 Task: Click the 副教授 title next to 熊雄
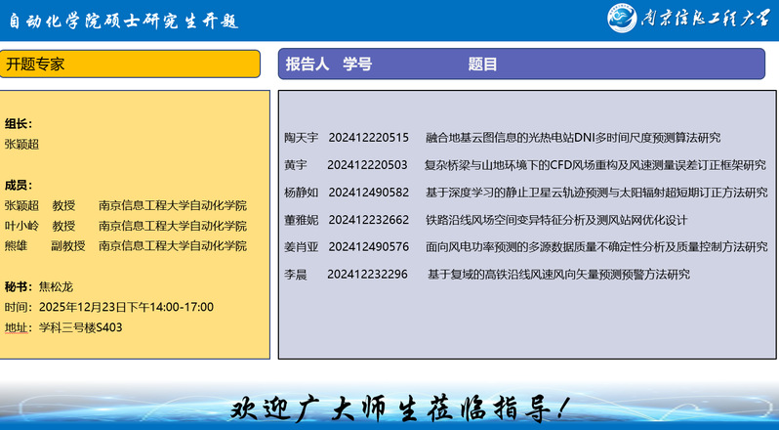(68, 245)
